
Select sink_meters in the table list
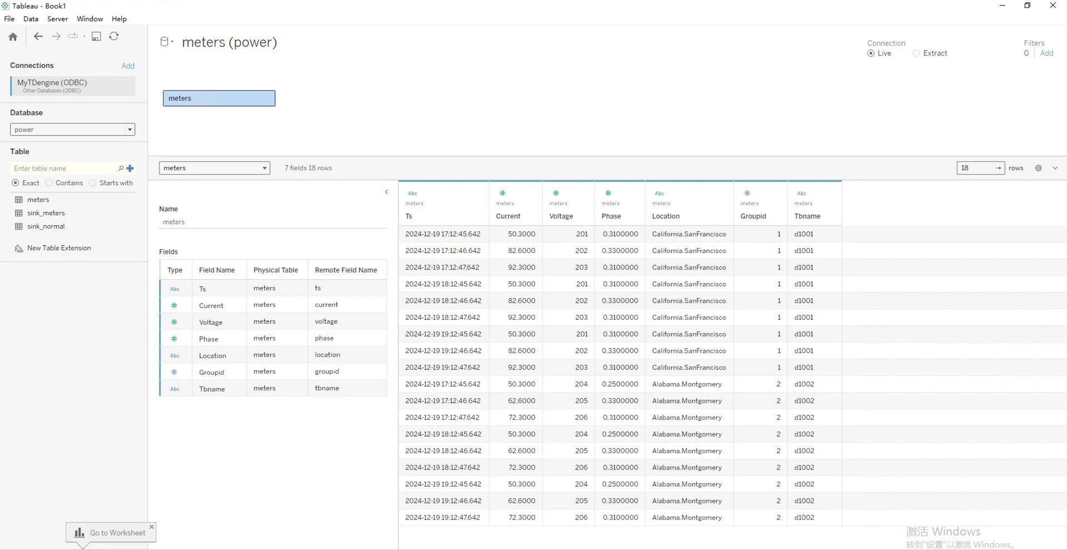(x=46, y=213)
